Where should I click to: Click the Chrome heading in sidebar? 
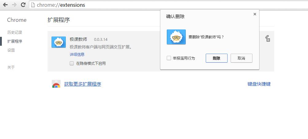tap(17, 20)
